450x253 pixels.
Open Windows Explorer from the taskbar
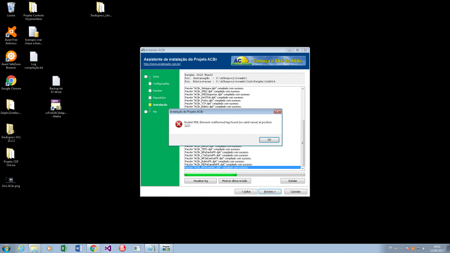tap(35, 248)
